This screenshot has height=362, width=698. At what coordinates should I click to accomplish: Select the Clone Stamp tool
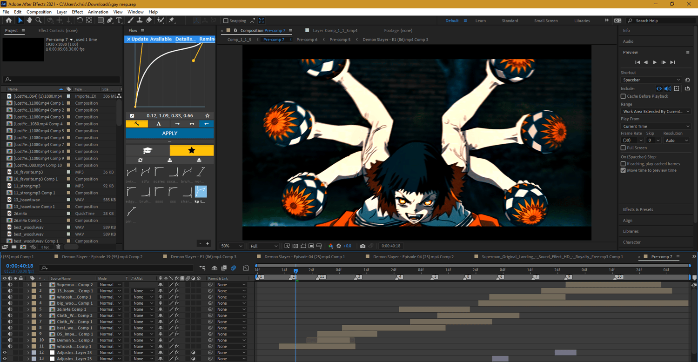140,20
